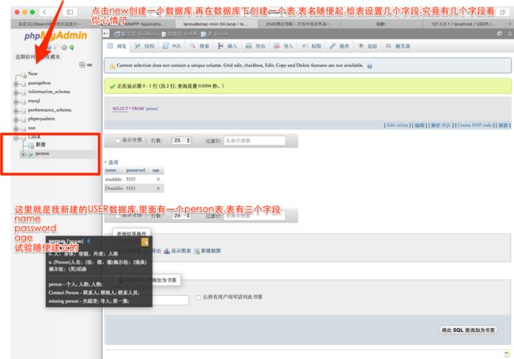This screenshot has width=514, height=359.
Task: Click the yellow icon in dictionary popup
Action: click(145, 242)
